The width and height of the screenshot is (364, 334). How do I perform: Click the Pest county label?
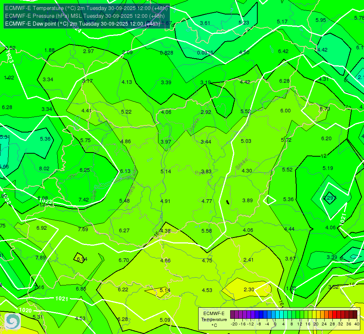(x=199, y=173)
